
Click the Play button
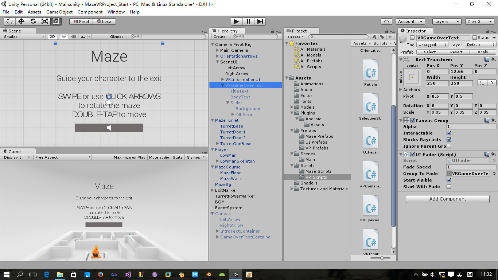pyautogui.click(x=237, y=22)
